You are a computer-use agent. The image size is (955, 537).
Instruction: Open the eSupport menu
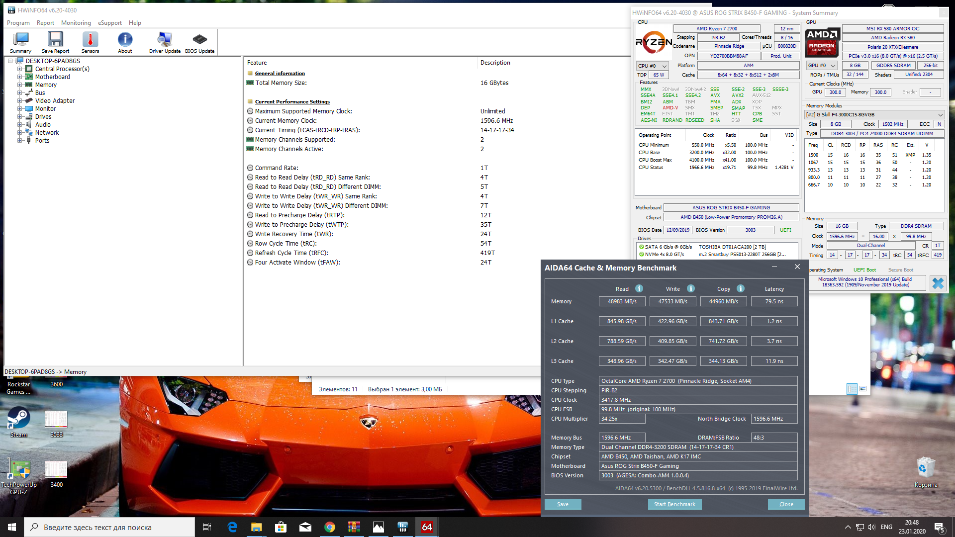109,23
